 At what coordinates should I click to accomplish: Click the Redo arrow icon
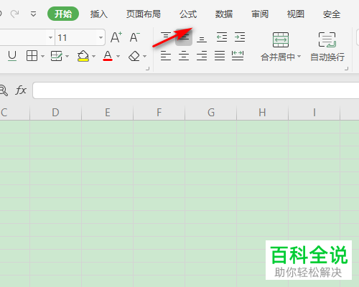click(14, 14)
